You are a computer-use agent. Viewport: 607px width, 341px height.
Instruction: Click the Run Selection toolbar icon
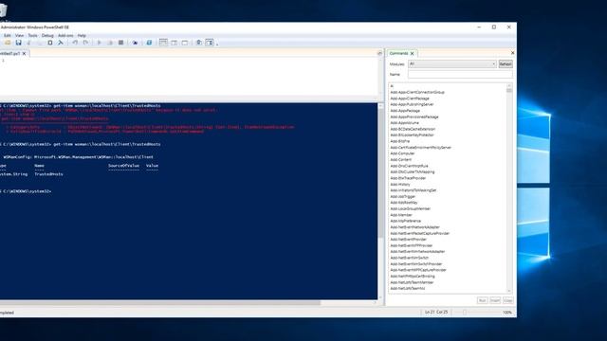(110, 43)
